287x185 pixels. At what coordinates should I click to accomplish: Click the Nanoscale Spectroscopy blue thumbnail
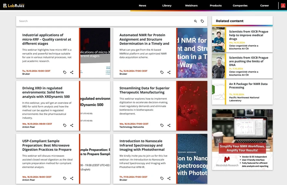pos(192,159)
